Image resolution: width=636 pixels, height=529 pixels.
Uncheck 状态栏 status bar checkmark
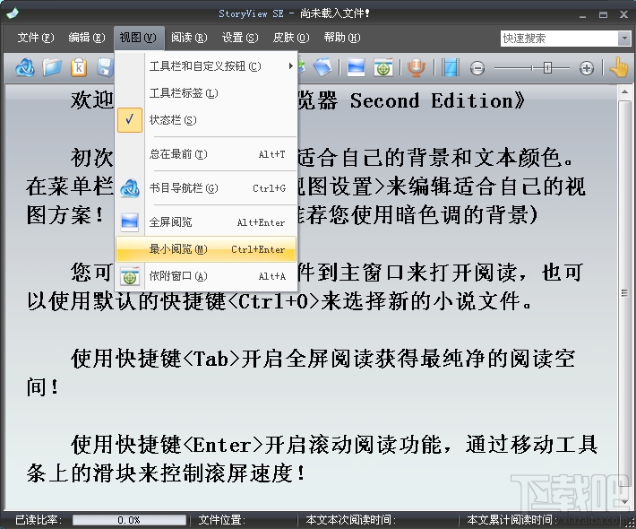(x=130, y=120)
